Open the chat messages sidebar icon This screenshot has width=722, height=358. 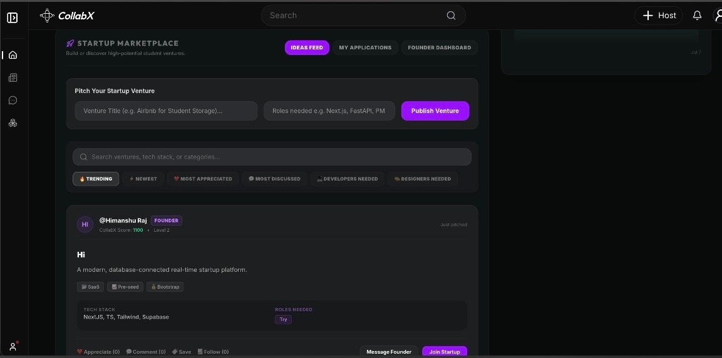point(13,100)
